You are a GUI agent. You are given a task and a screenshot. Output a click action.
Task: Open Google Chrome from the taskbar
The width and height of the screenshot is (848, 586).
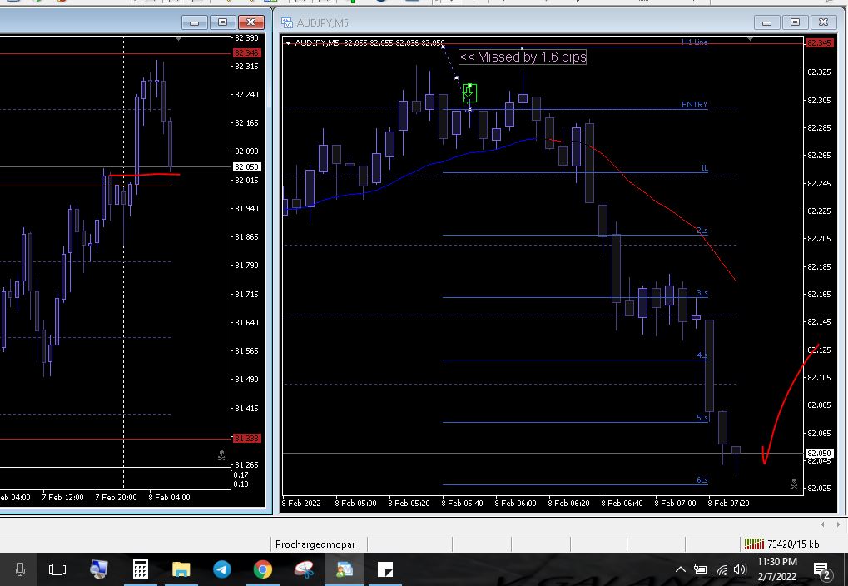(x=263, y=569)
